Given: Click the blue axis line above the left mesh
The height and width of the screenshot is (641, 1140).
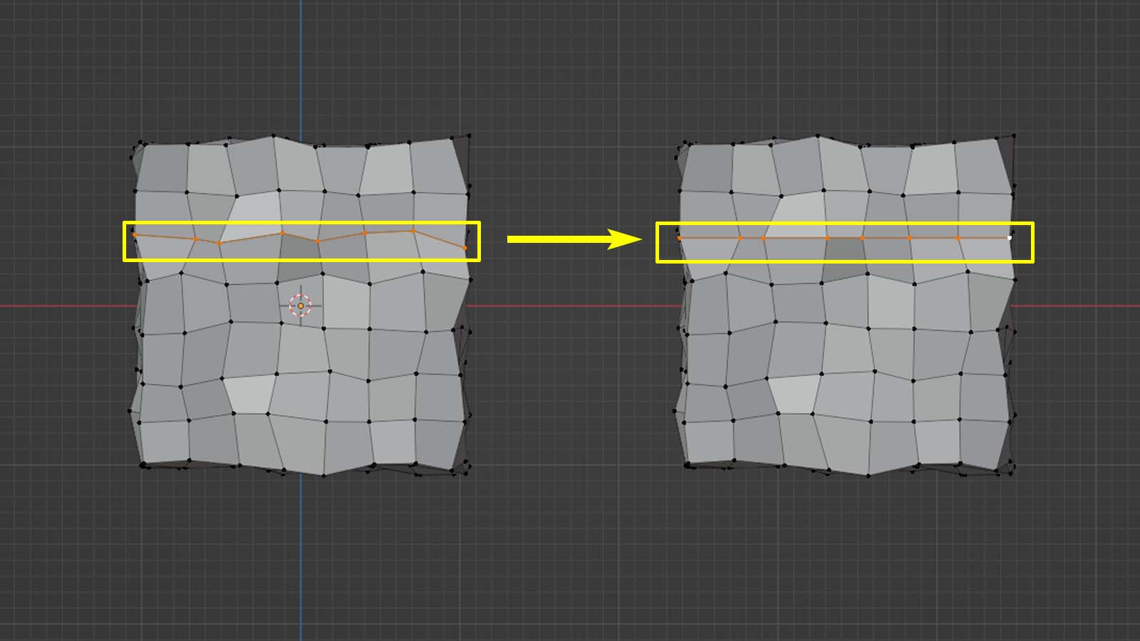Looking at the screenshot, I should [x=301, y=64].
